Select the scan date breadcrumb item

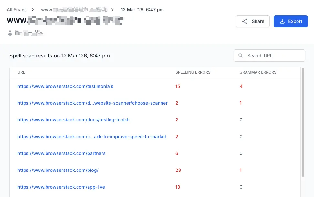click(x=142, y=10)
